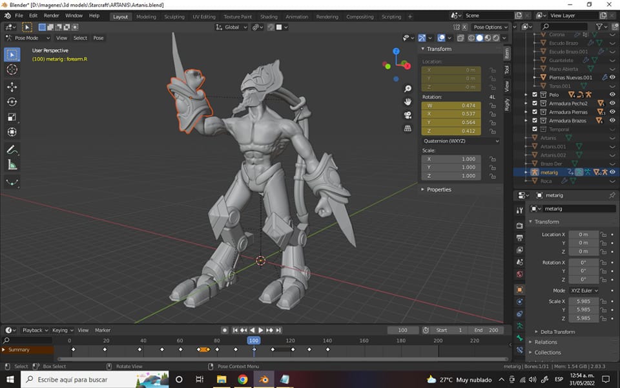Open the World properties tab icon
Screen dimensions: 620x388
click(519, 274)
